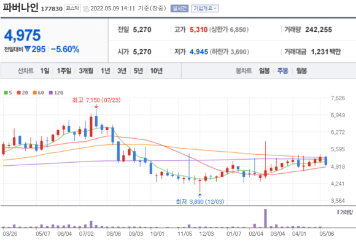Switch to 주봉 candle chart
356x242 pixels.
[x=283, y=71]
